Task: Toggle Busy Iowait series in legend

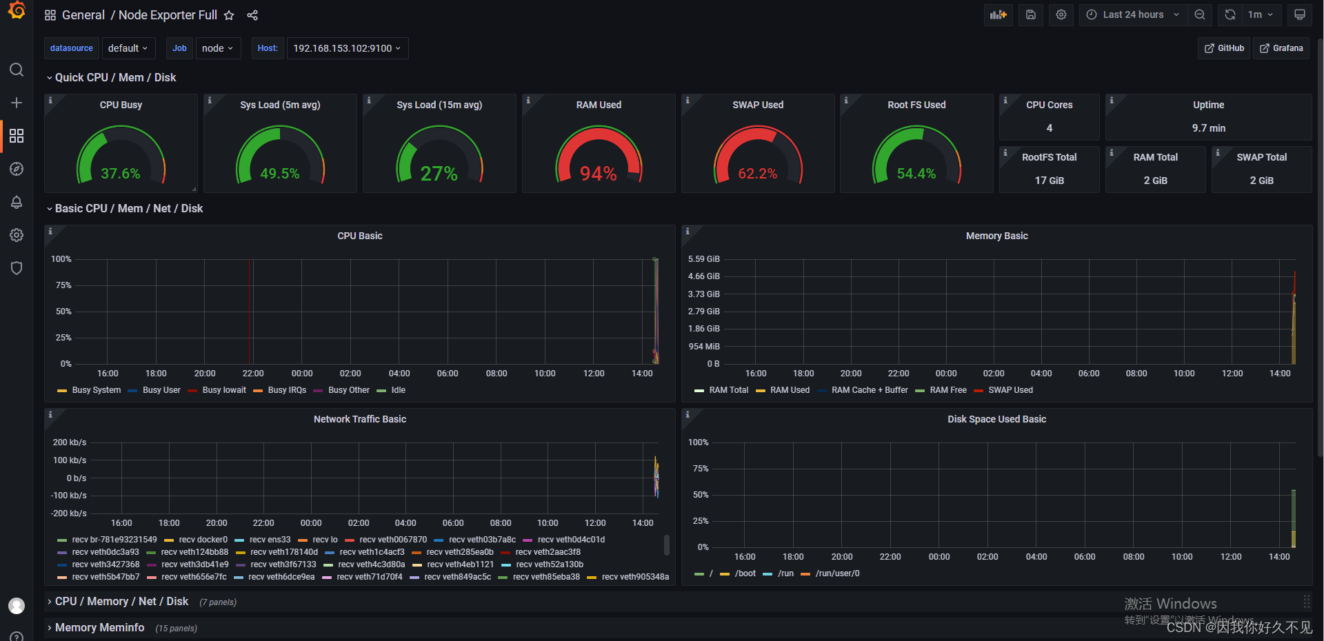Action: click(224, 390)
